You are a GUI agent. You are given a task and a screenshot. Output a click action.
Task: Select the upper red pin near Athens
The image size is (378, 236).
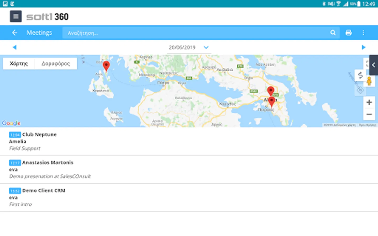(x=271, y=91)
